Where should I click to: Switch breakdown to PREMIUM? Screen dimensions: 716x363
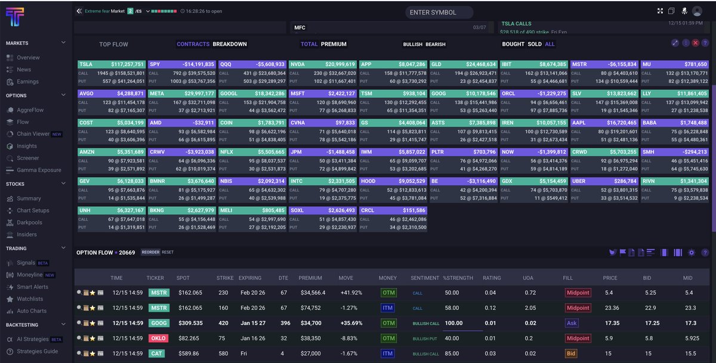(334, 44)
